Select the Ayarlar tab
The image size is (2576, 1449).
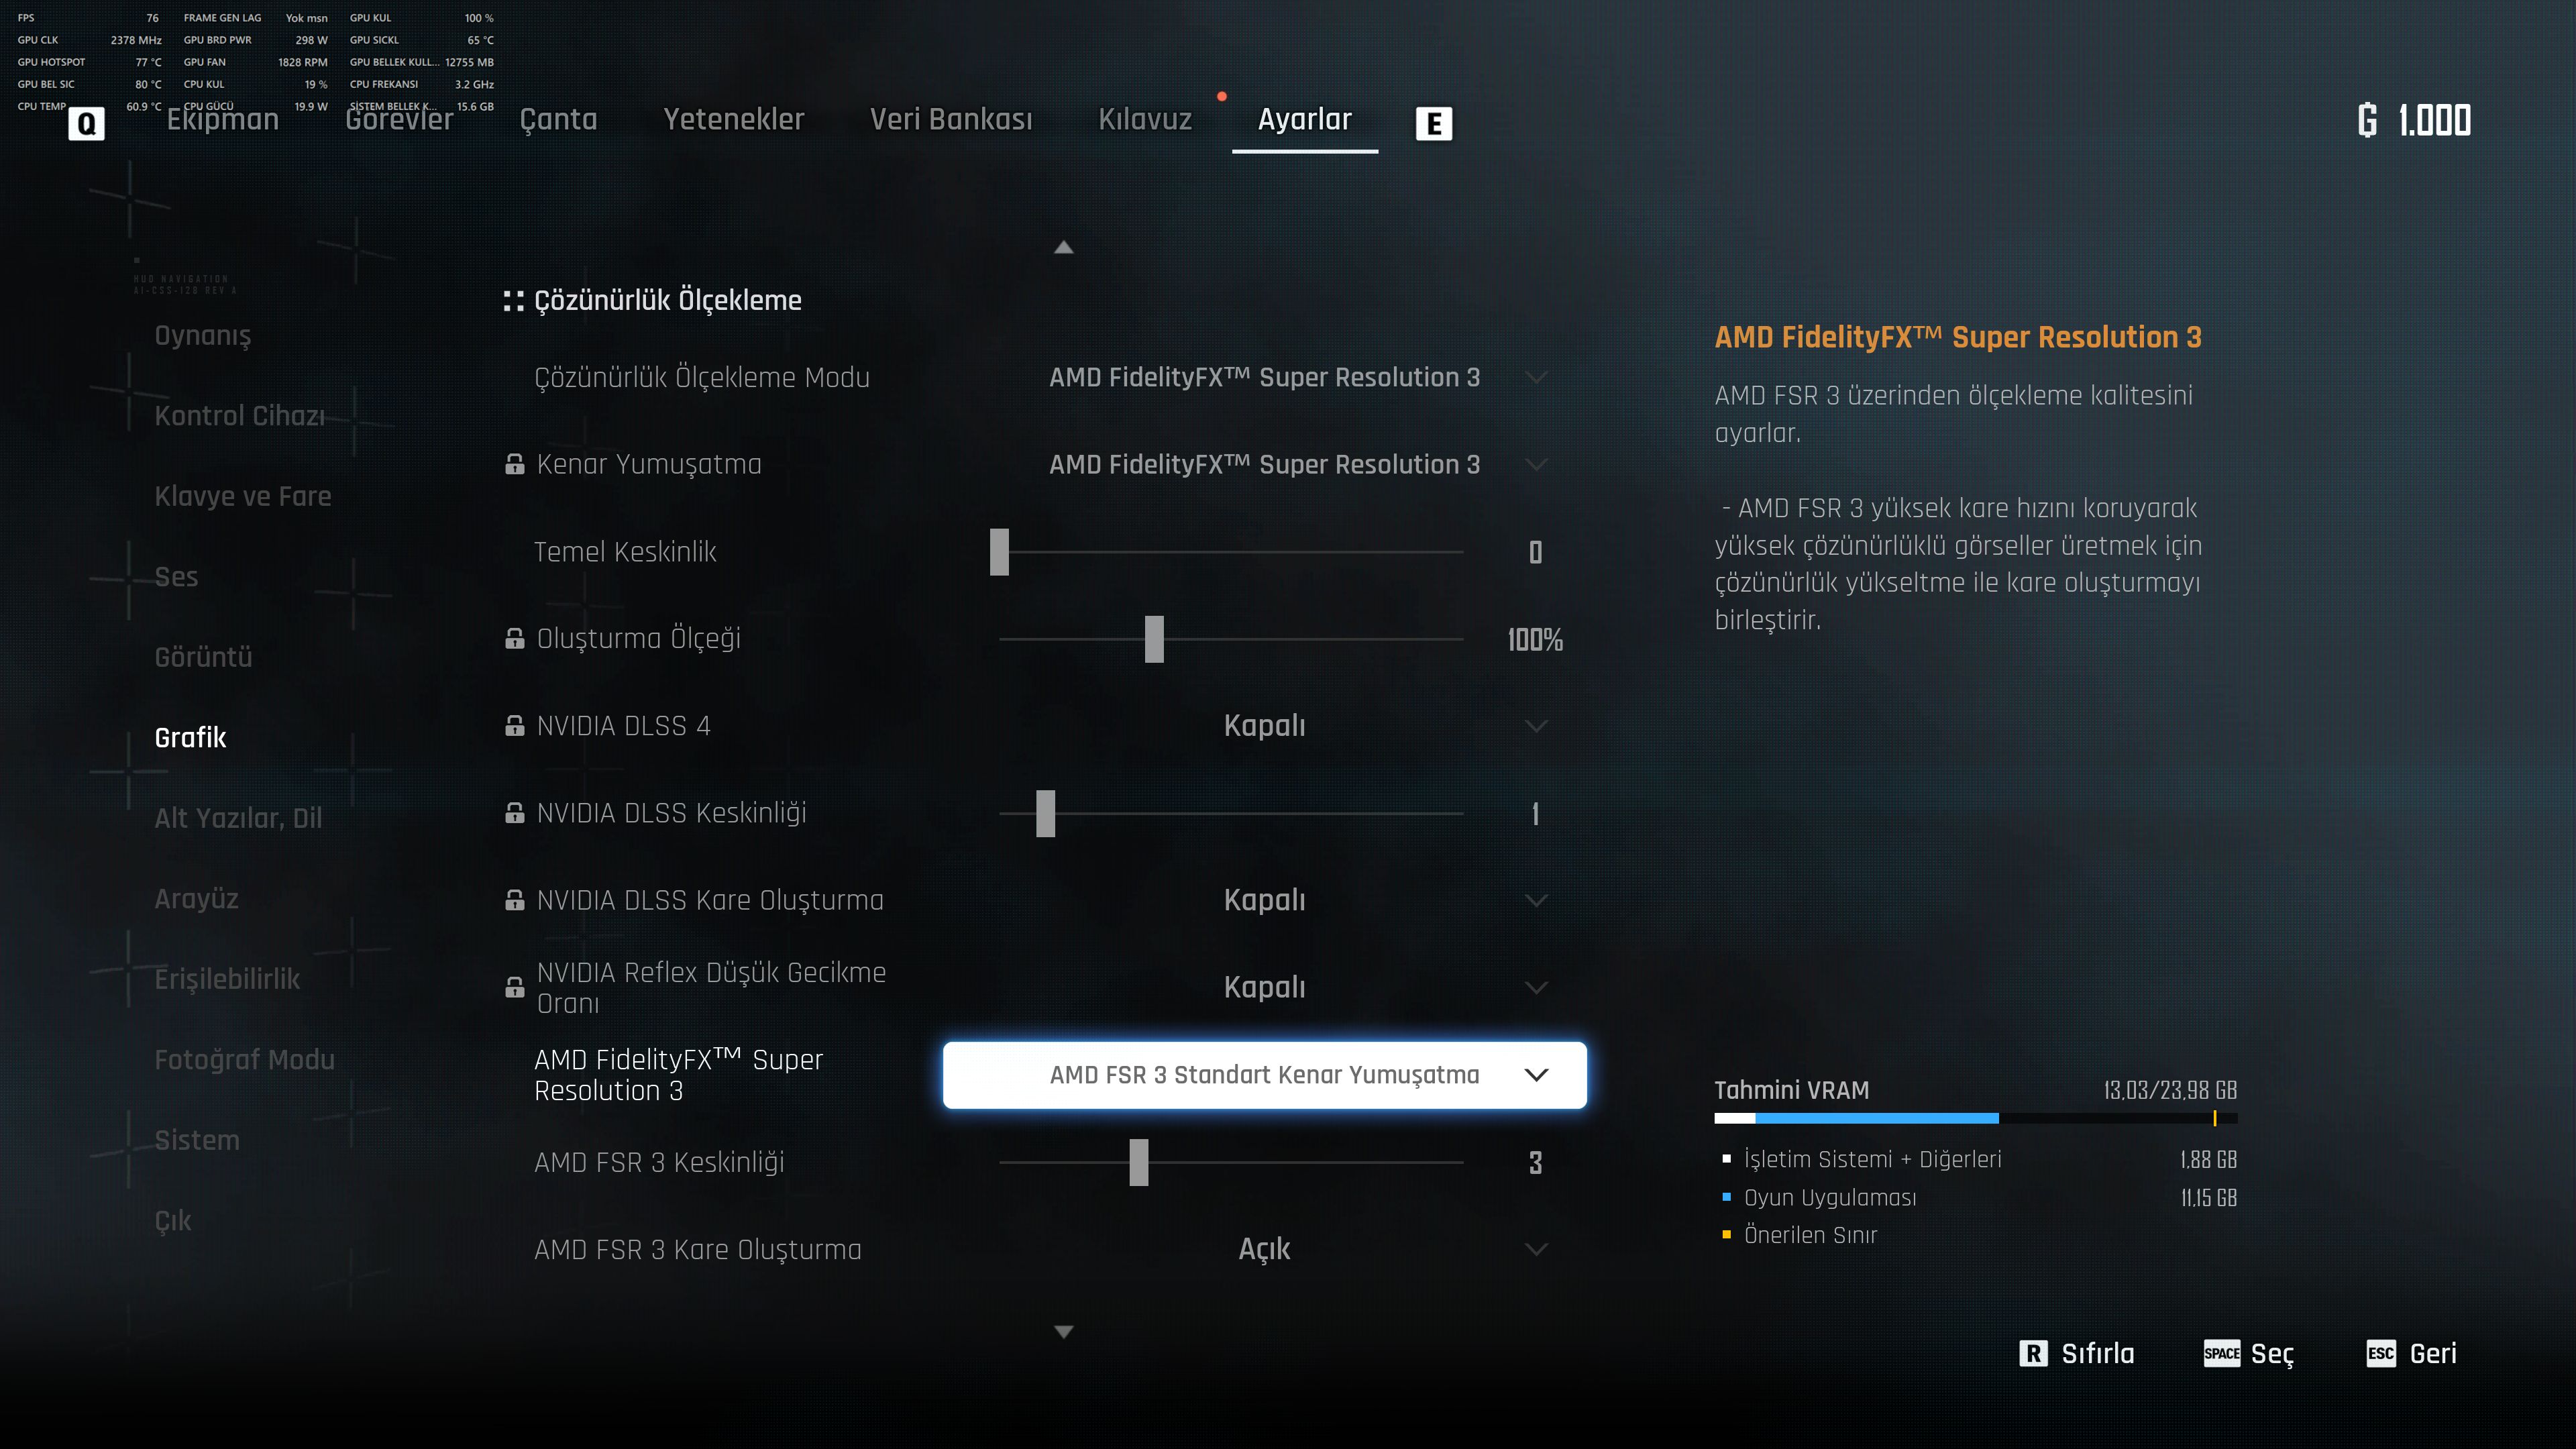[1304, 119]
